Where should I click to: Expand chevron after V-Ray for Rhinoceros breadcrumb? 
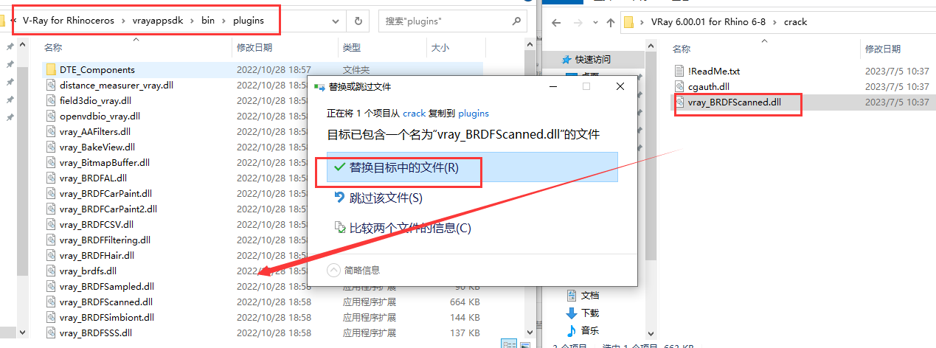pos(124,21)
